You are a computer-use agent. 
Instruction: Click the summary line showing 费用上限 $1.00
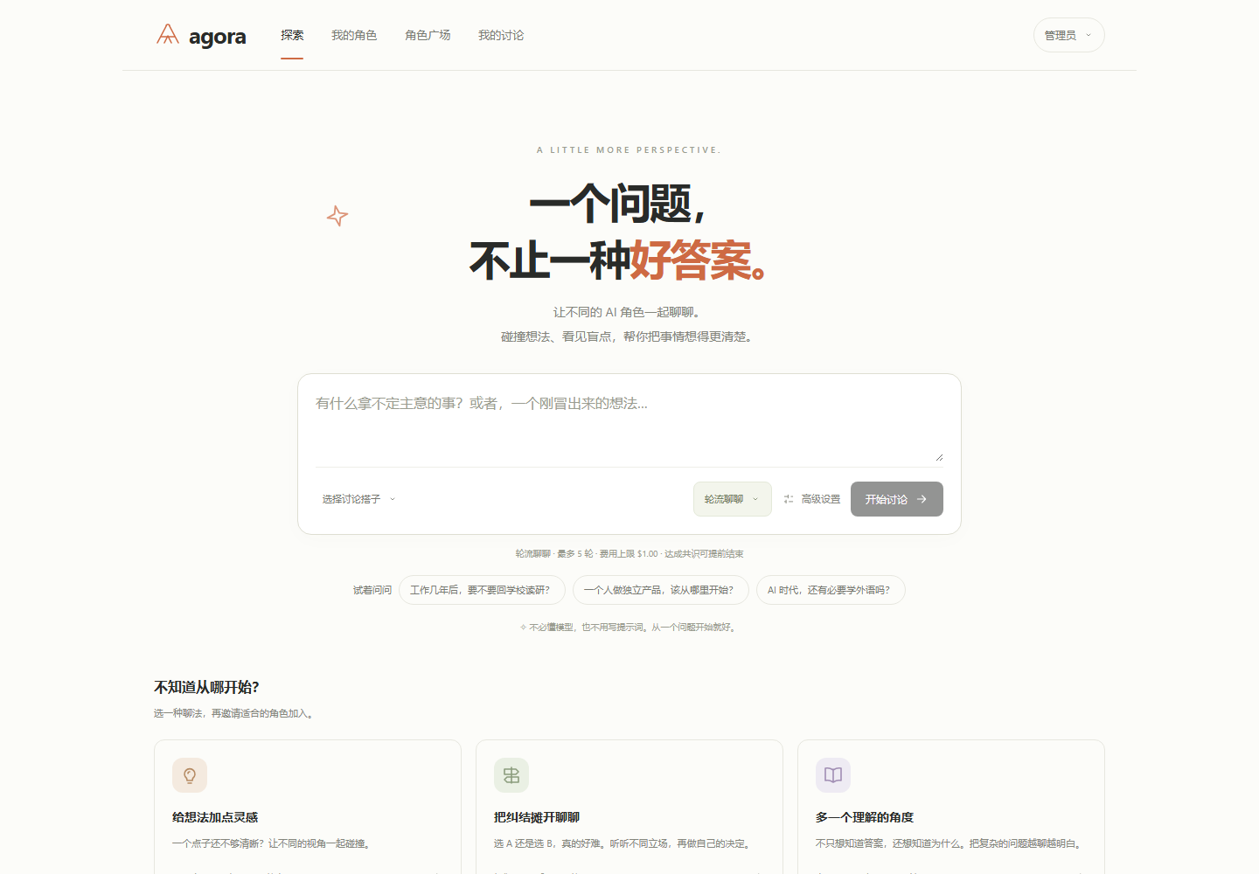pos(629,553)
